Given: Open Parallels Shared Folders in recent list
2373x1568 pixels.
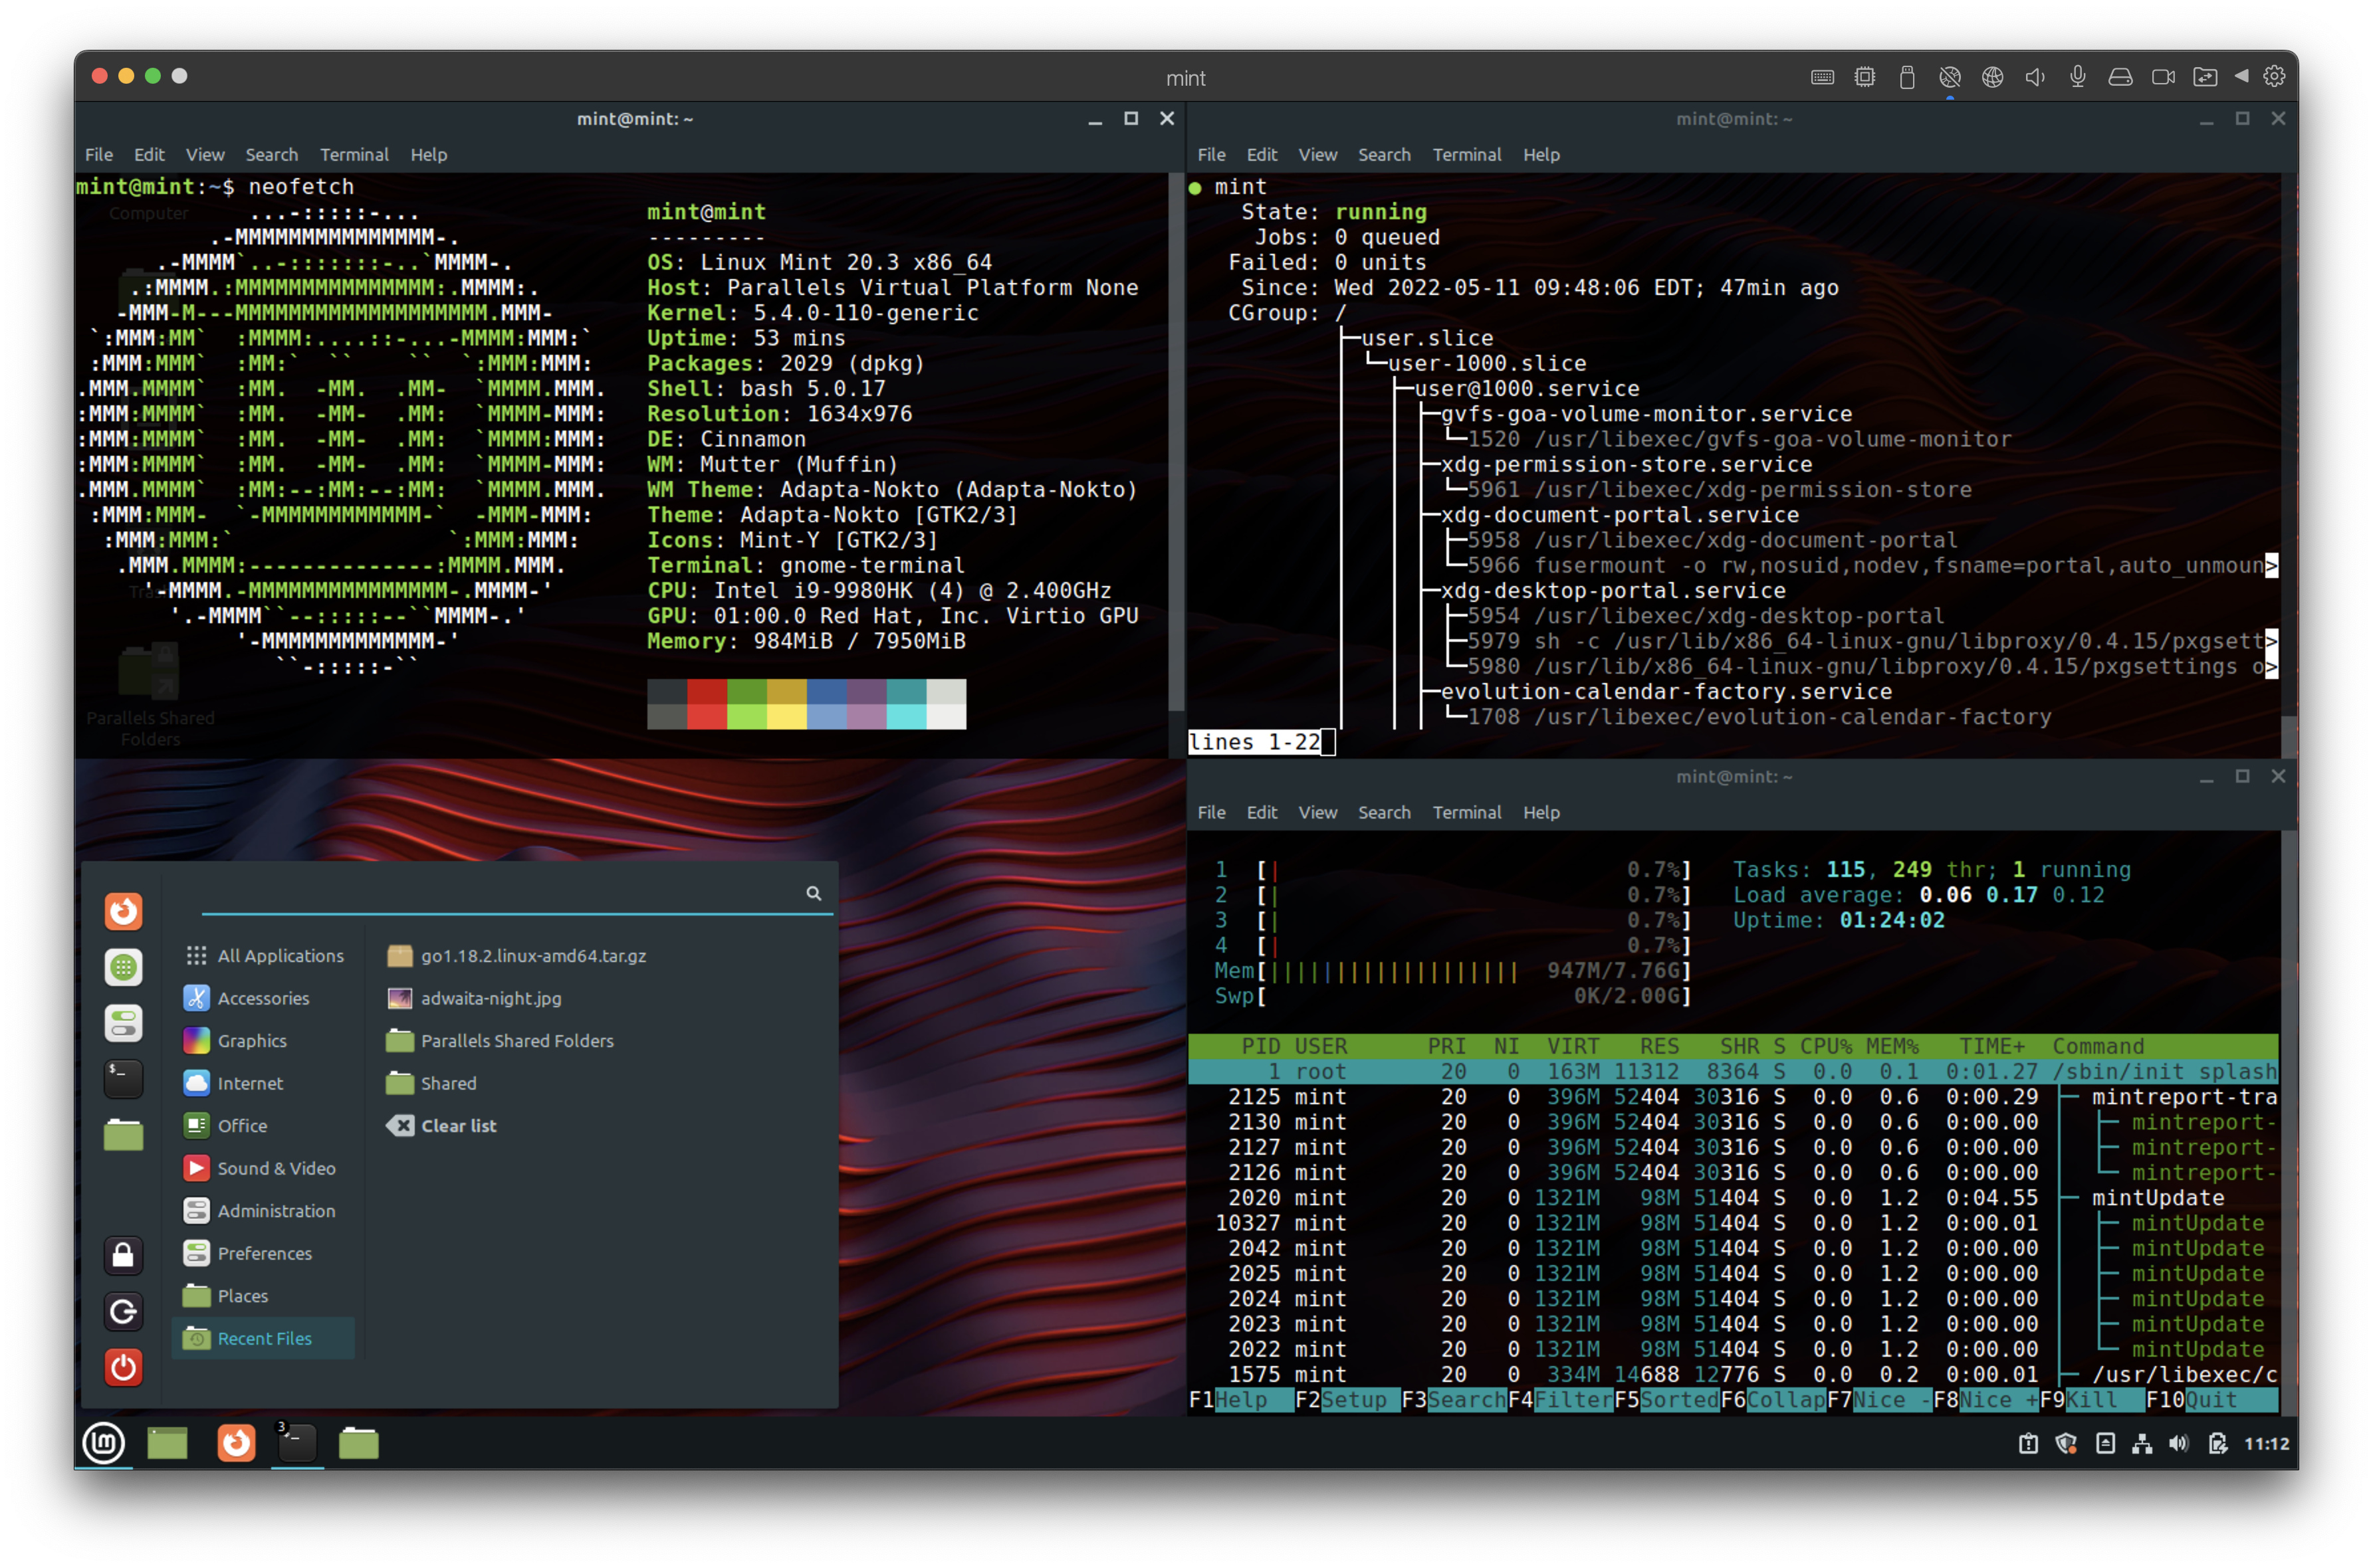Looking at the screenshot, I should pos(501,1040).
